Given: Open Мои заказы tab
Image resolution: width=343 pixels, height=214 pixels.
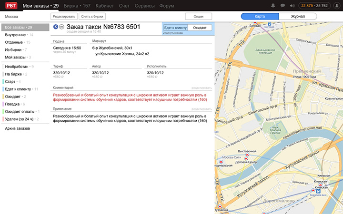Looking at the screenshot, I should click(x=40, y=6).
